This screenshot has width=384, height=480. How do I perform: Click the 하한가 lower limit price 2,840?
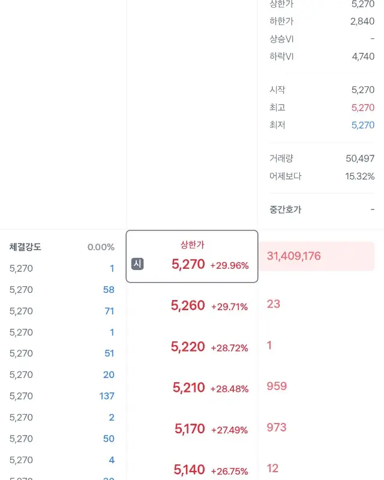pos(363,20)
